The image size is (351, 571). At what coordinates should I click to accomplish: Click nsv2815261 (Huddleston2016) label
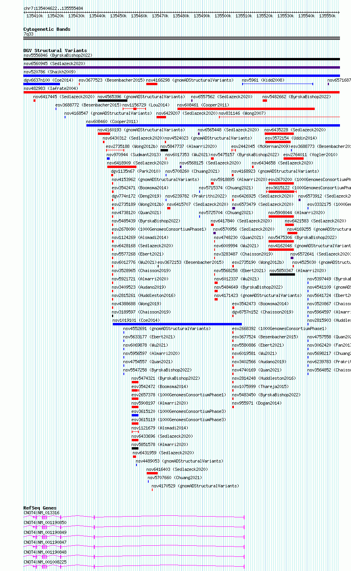[144, 295]
